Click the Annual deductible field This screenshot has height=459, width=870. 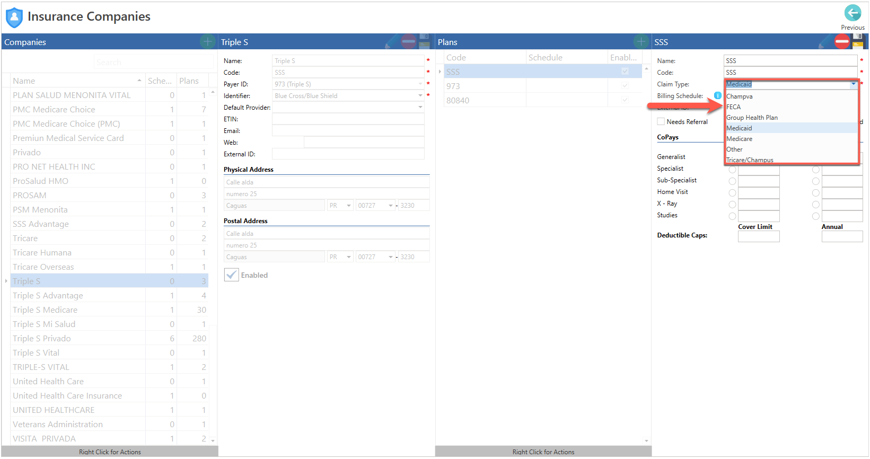pos(842,236)
